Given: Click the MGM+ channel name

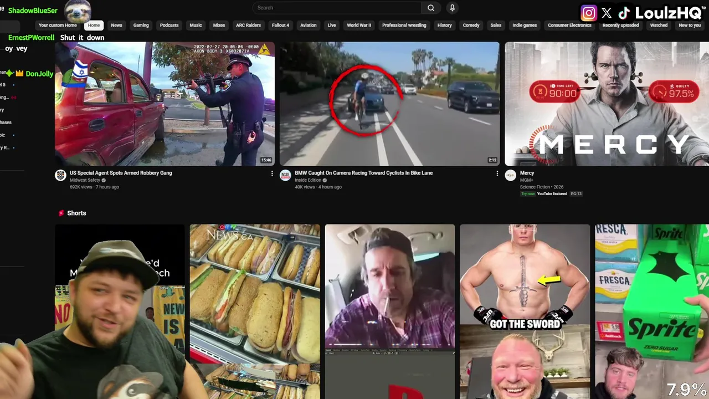Looking at the screenshot, I should click(526, 180).
